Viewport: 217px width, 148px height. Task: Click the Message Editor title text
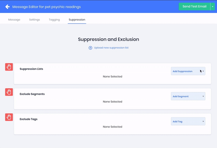tap(46, 7)
